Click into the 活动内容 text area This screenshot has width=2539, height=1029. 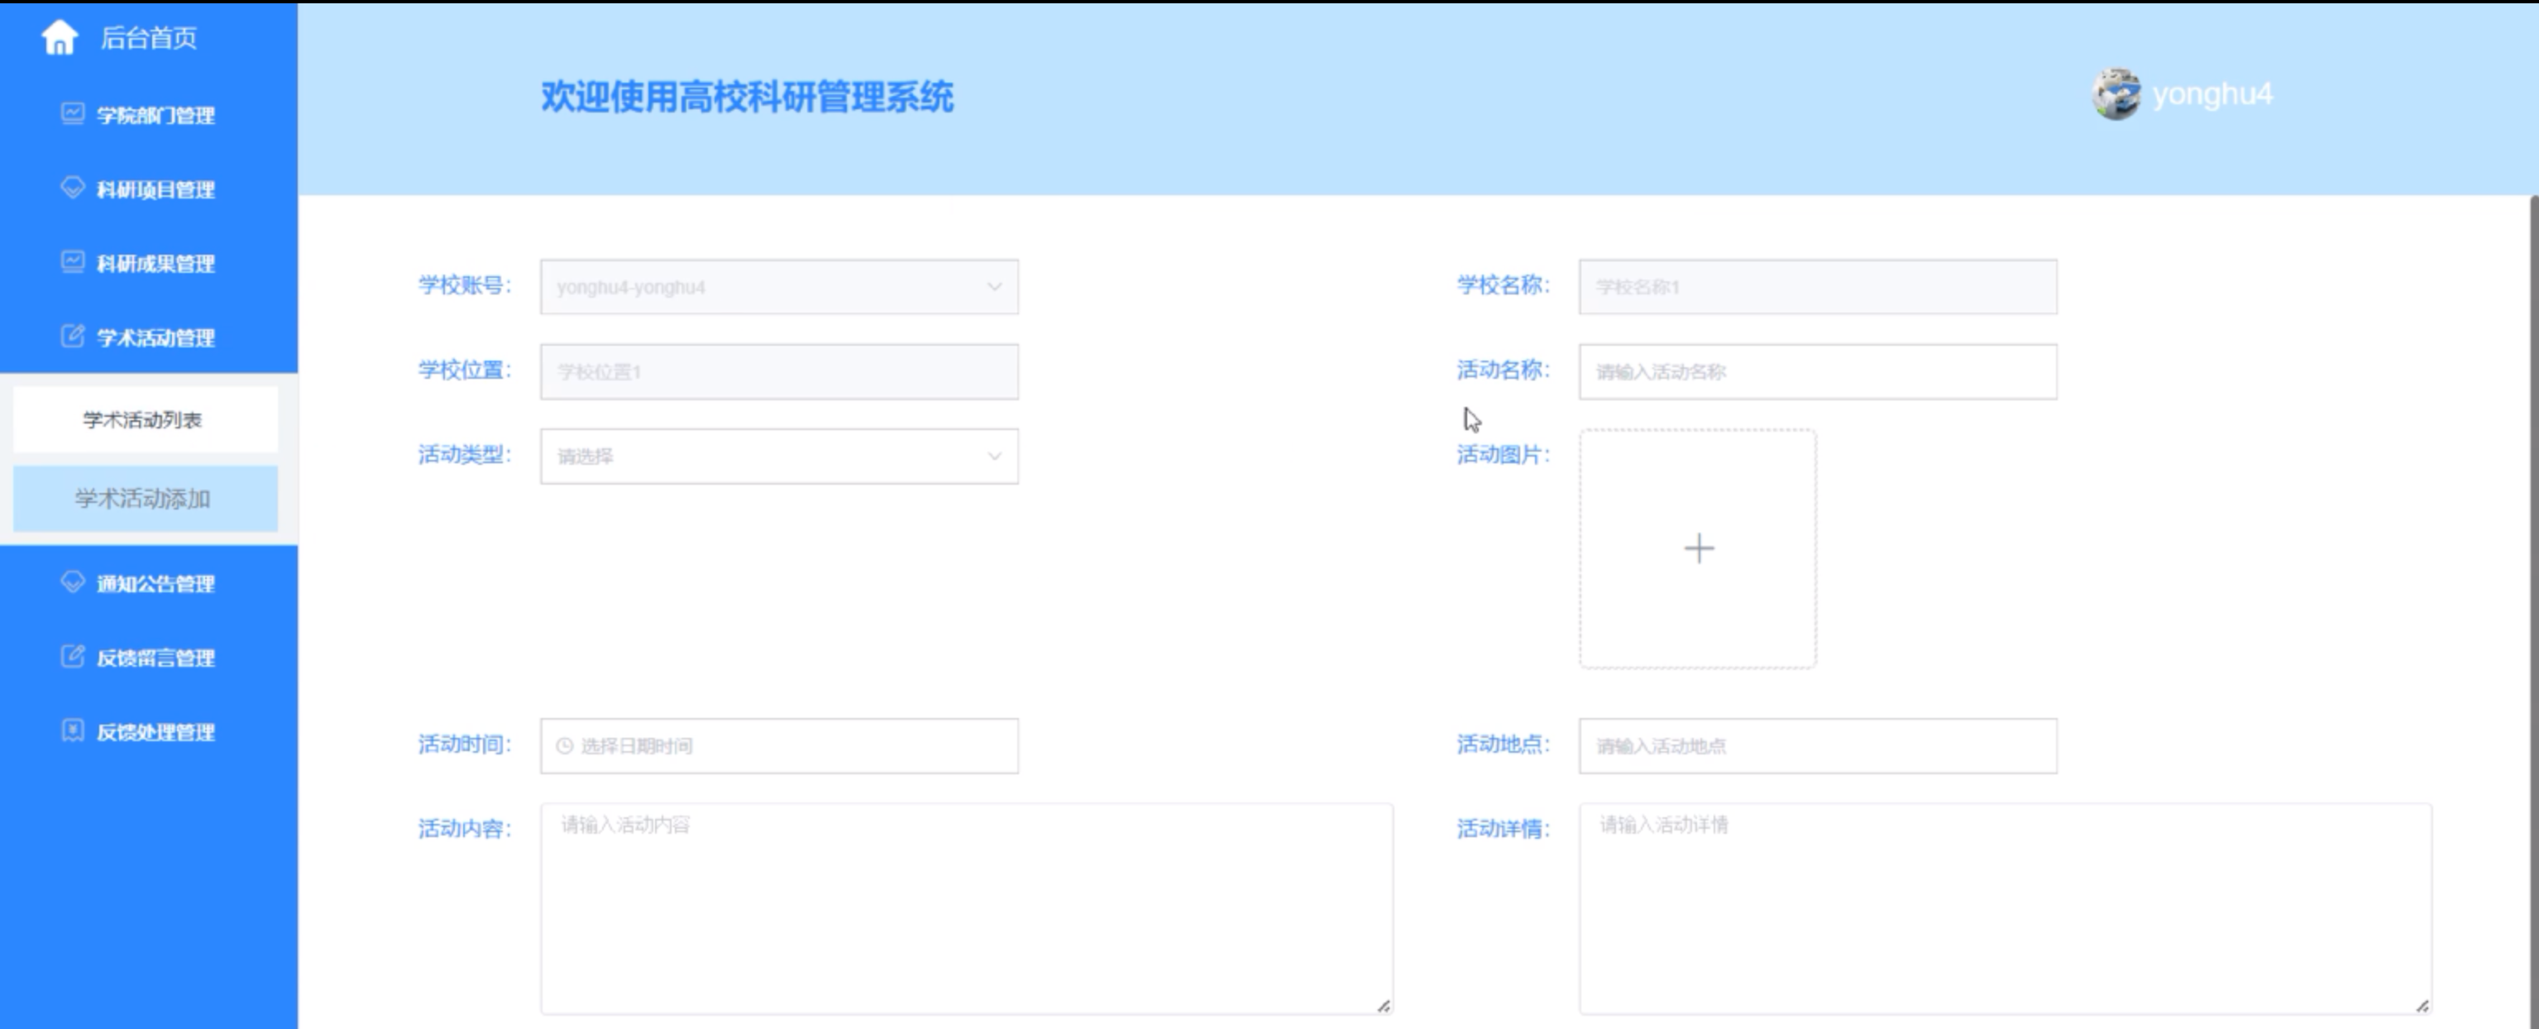coord(966,907)
